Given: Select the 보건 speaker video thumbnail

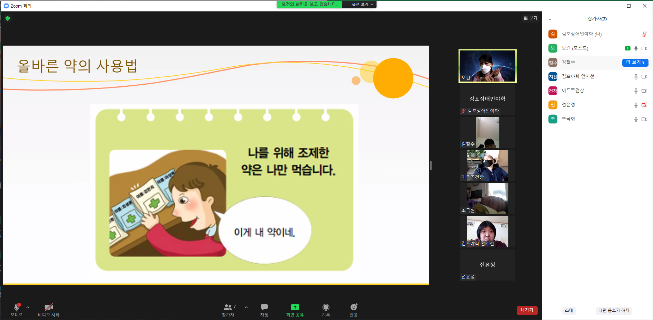Looking at the screenshot, I should pos(488,66).
